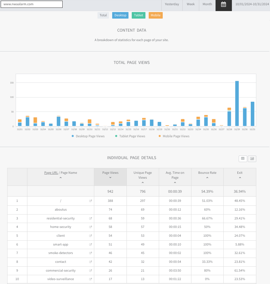Viewport: 270px width, 284px height.
Task: Click overall bounce rate 54.39%
Action: [x=207, y=192]
